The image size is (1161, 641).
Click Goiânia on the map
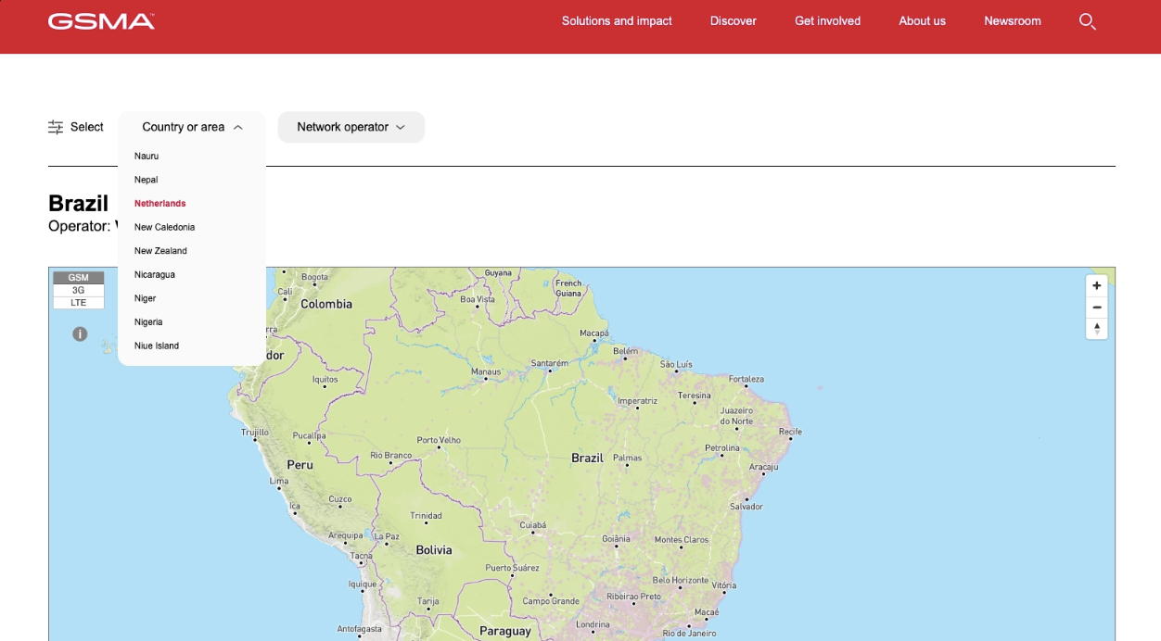point(616,538)
